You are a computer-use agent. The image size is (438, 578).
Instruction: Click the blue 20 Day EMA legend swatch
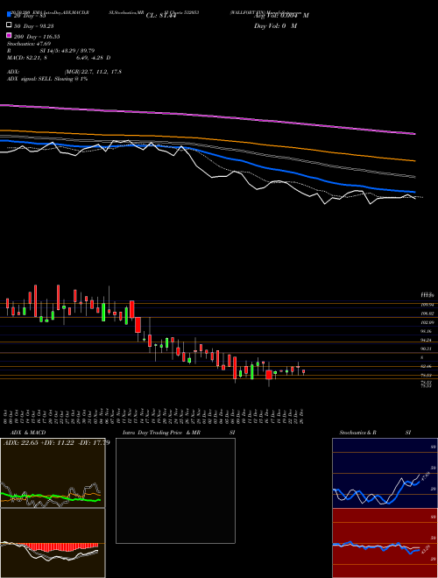tap(9, 15)
